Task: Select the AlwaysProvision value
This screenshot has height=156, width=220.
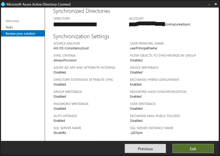Action: pyautogui.click(x=65, y=60)
